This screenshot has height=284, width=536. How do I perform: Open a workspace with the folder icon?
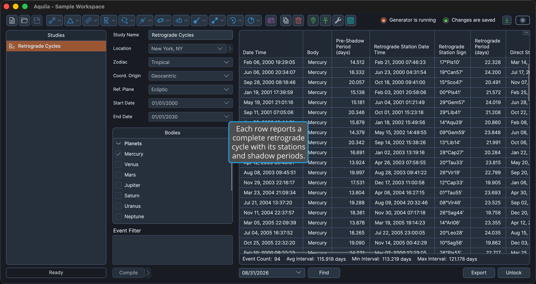pos(24,20)
